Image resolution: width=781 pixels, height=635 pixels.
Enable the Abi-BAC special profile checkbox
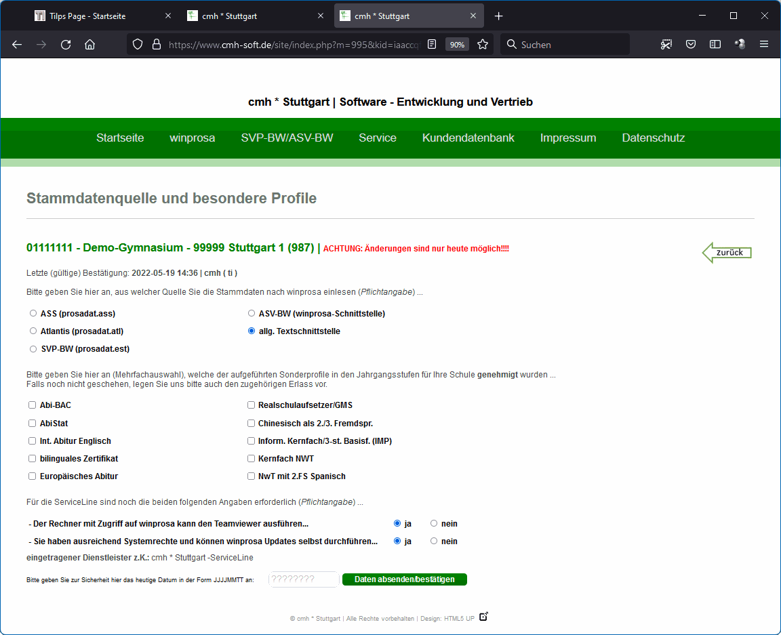point(32,405)
